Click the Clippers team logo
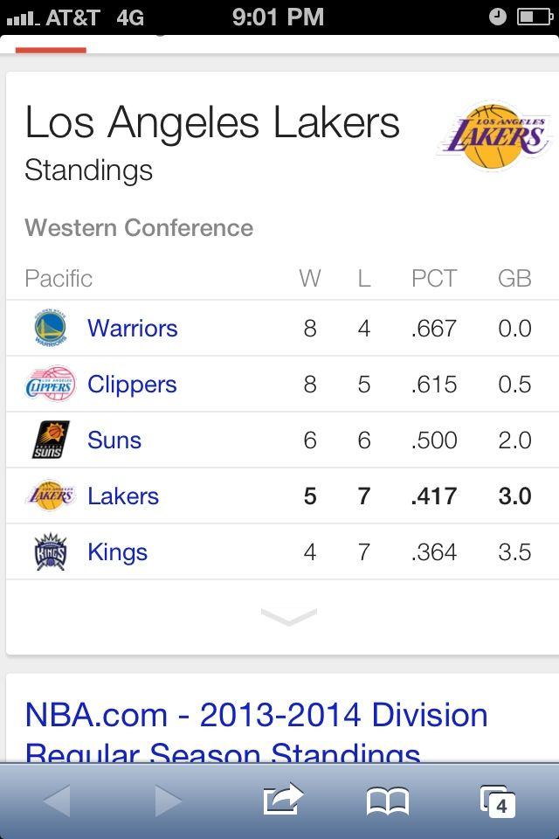The height and width of the screenshot is (839, 559). click(x=51, y=384)
